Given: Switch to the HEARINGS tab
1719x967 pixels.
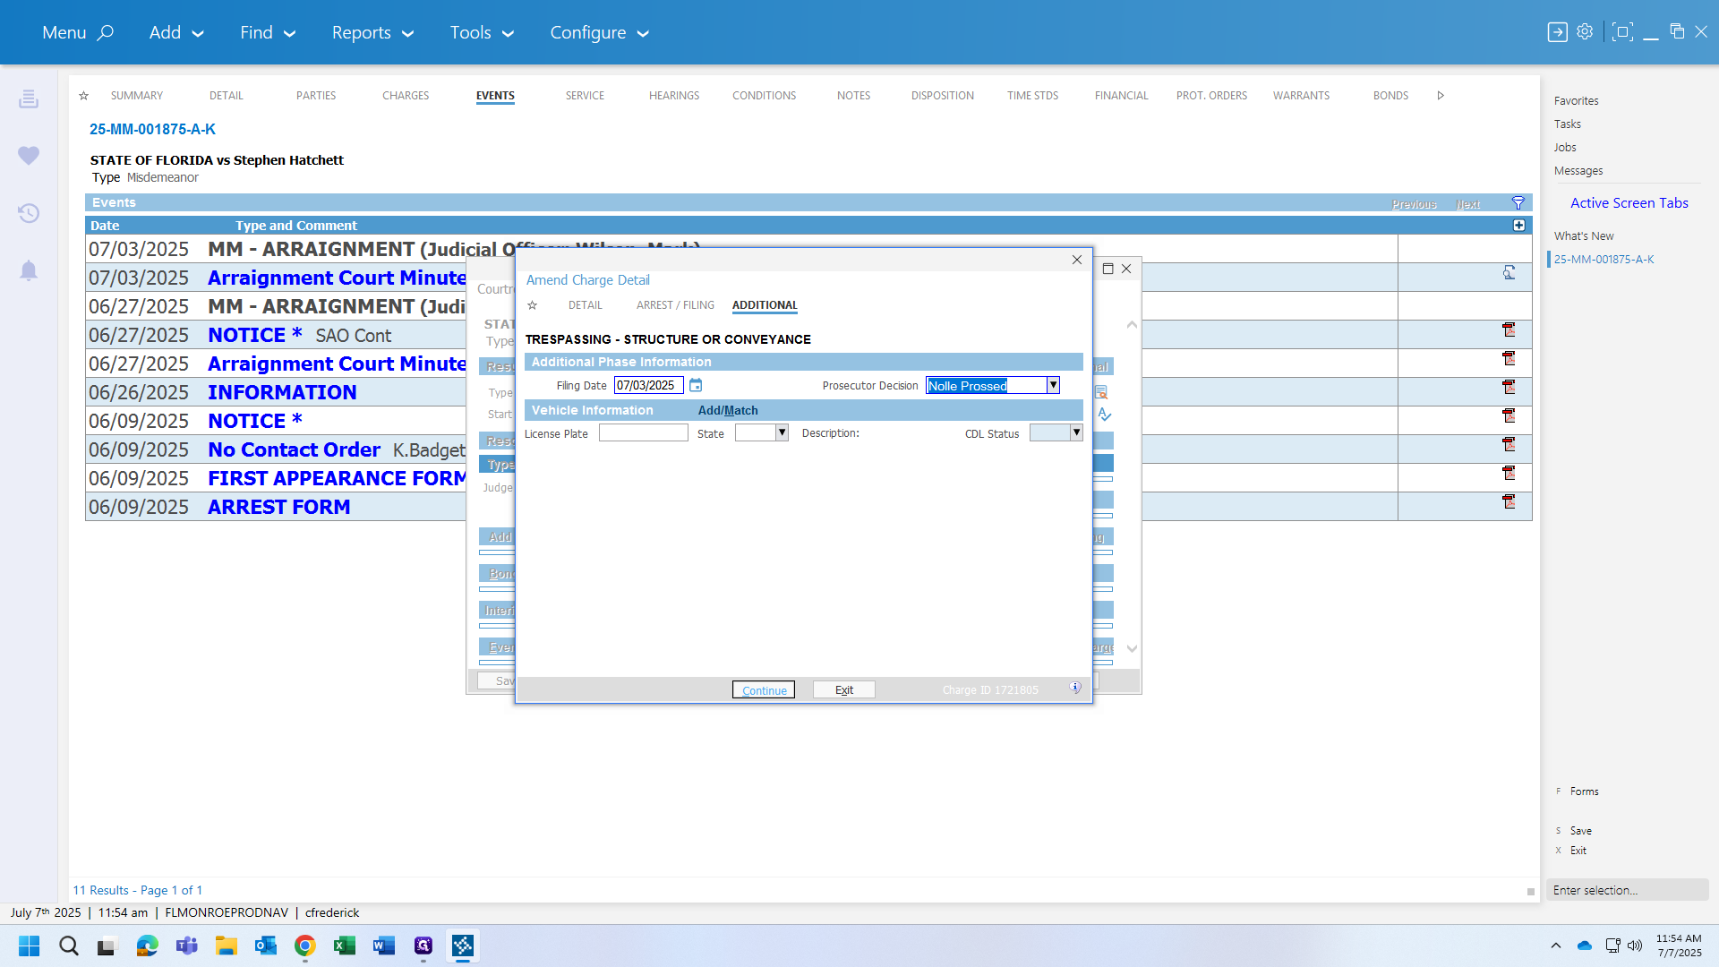Looking at the screenshot, I should [674, 95].
